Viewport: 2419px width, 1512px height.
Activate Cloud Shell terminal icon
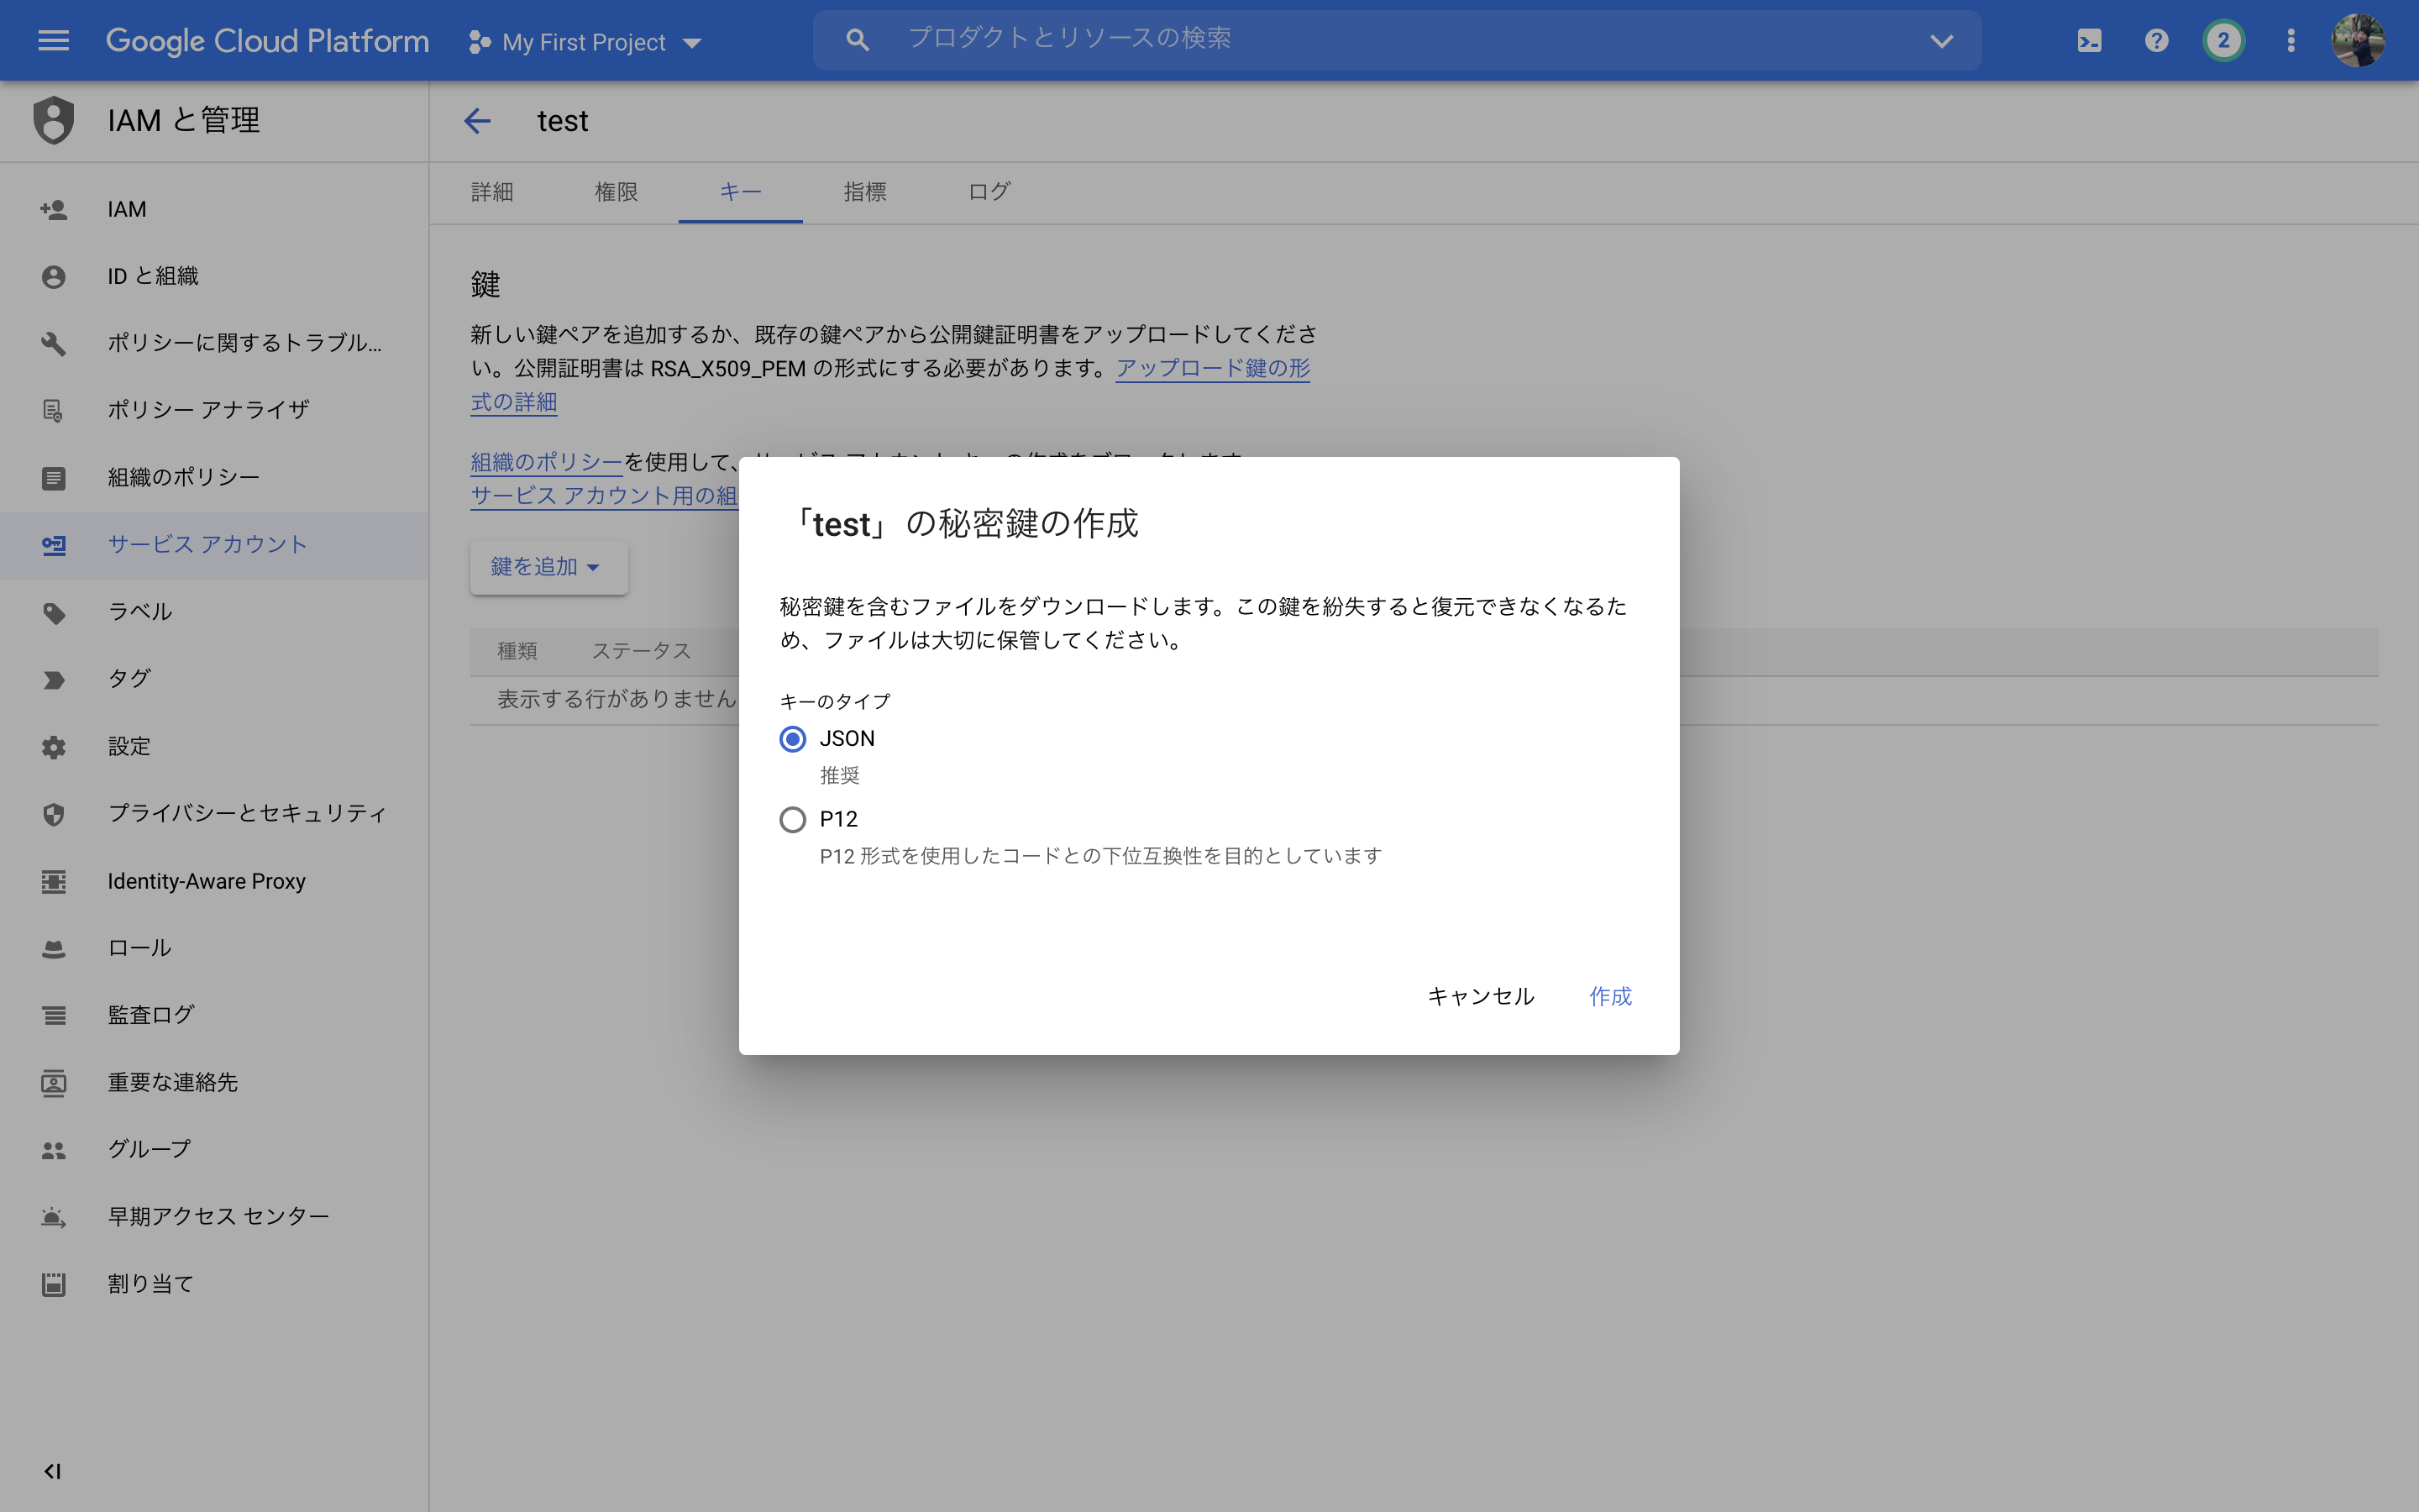click(x=2088, y=40)
